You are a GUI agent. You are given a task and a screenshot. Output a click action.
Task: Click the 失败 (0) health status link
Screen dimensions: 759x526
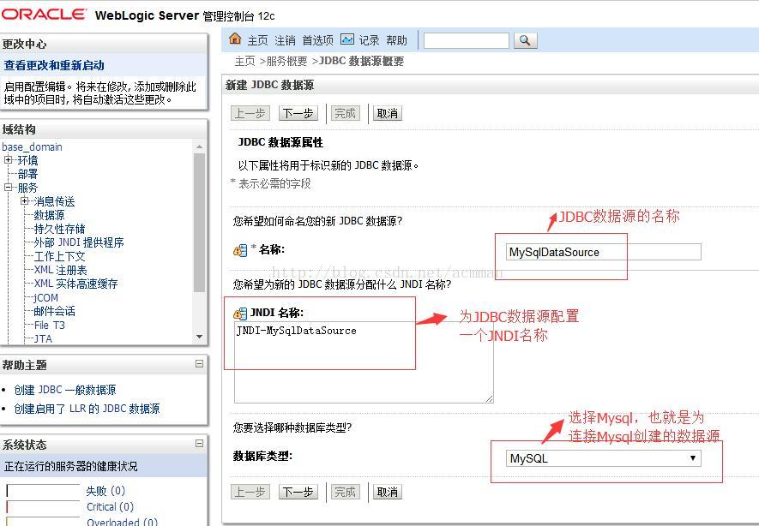point(105,491)
